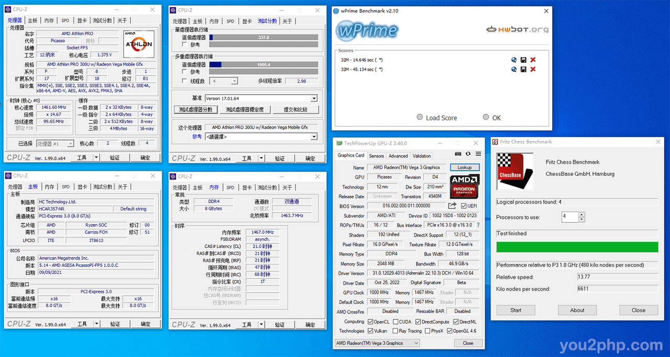Click the Fritz Chess Benchmark title bar icon
The width and height of the screenshot is (670, 357).
[496, 142]
